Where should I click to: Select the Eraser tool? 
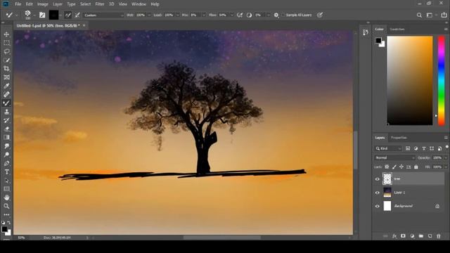(x=6, y=129)
